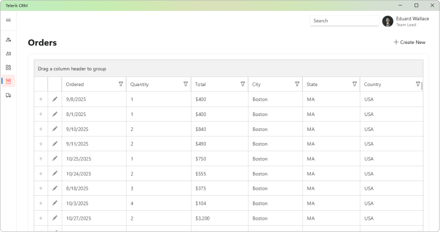
Task: Expand the 10/25/2025 order row
Action: 41,159
